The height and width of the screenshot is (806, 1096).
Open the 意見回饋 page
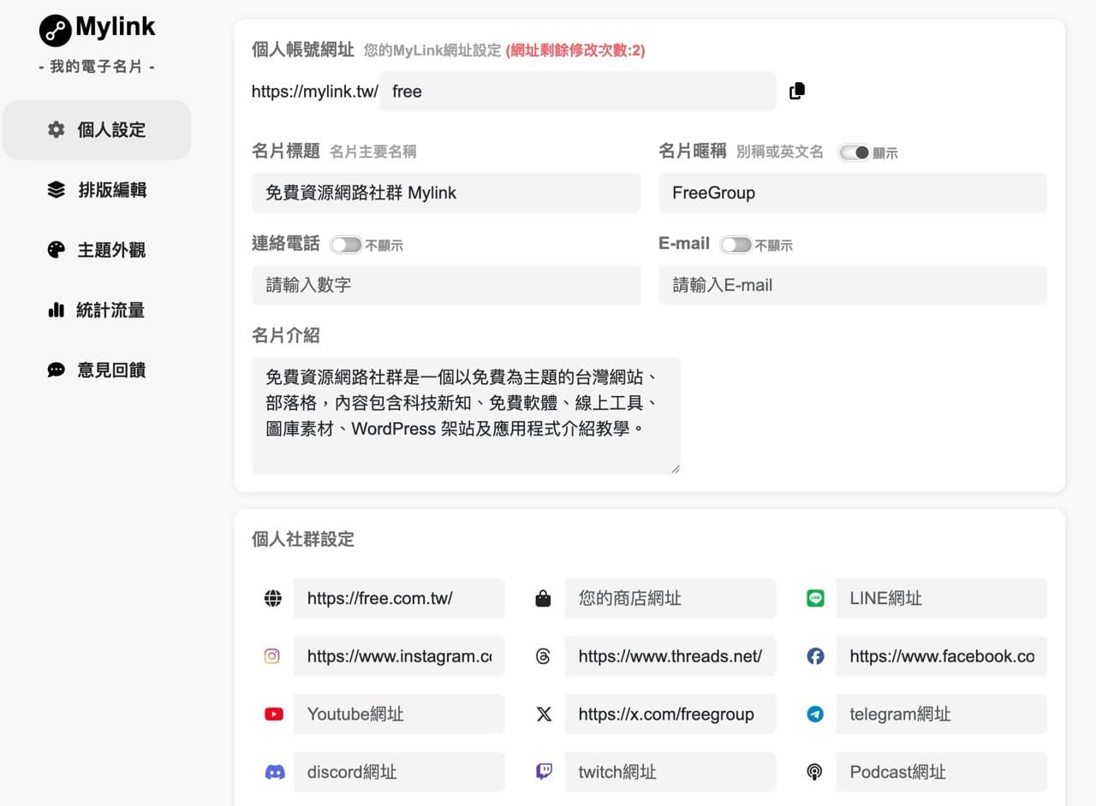click(x=97, y=370)
